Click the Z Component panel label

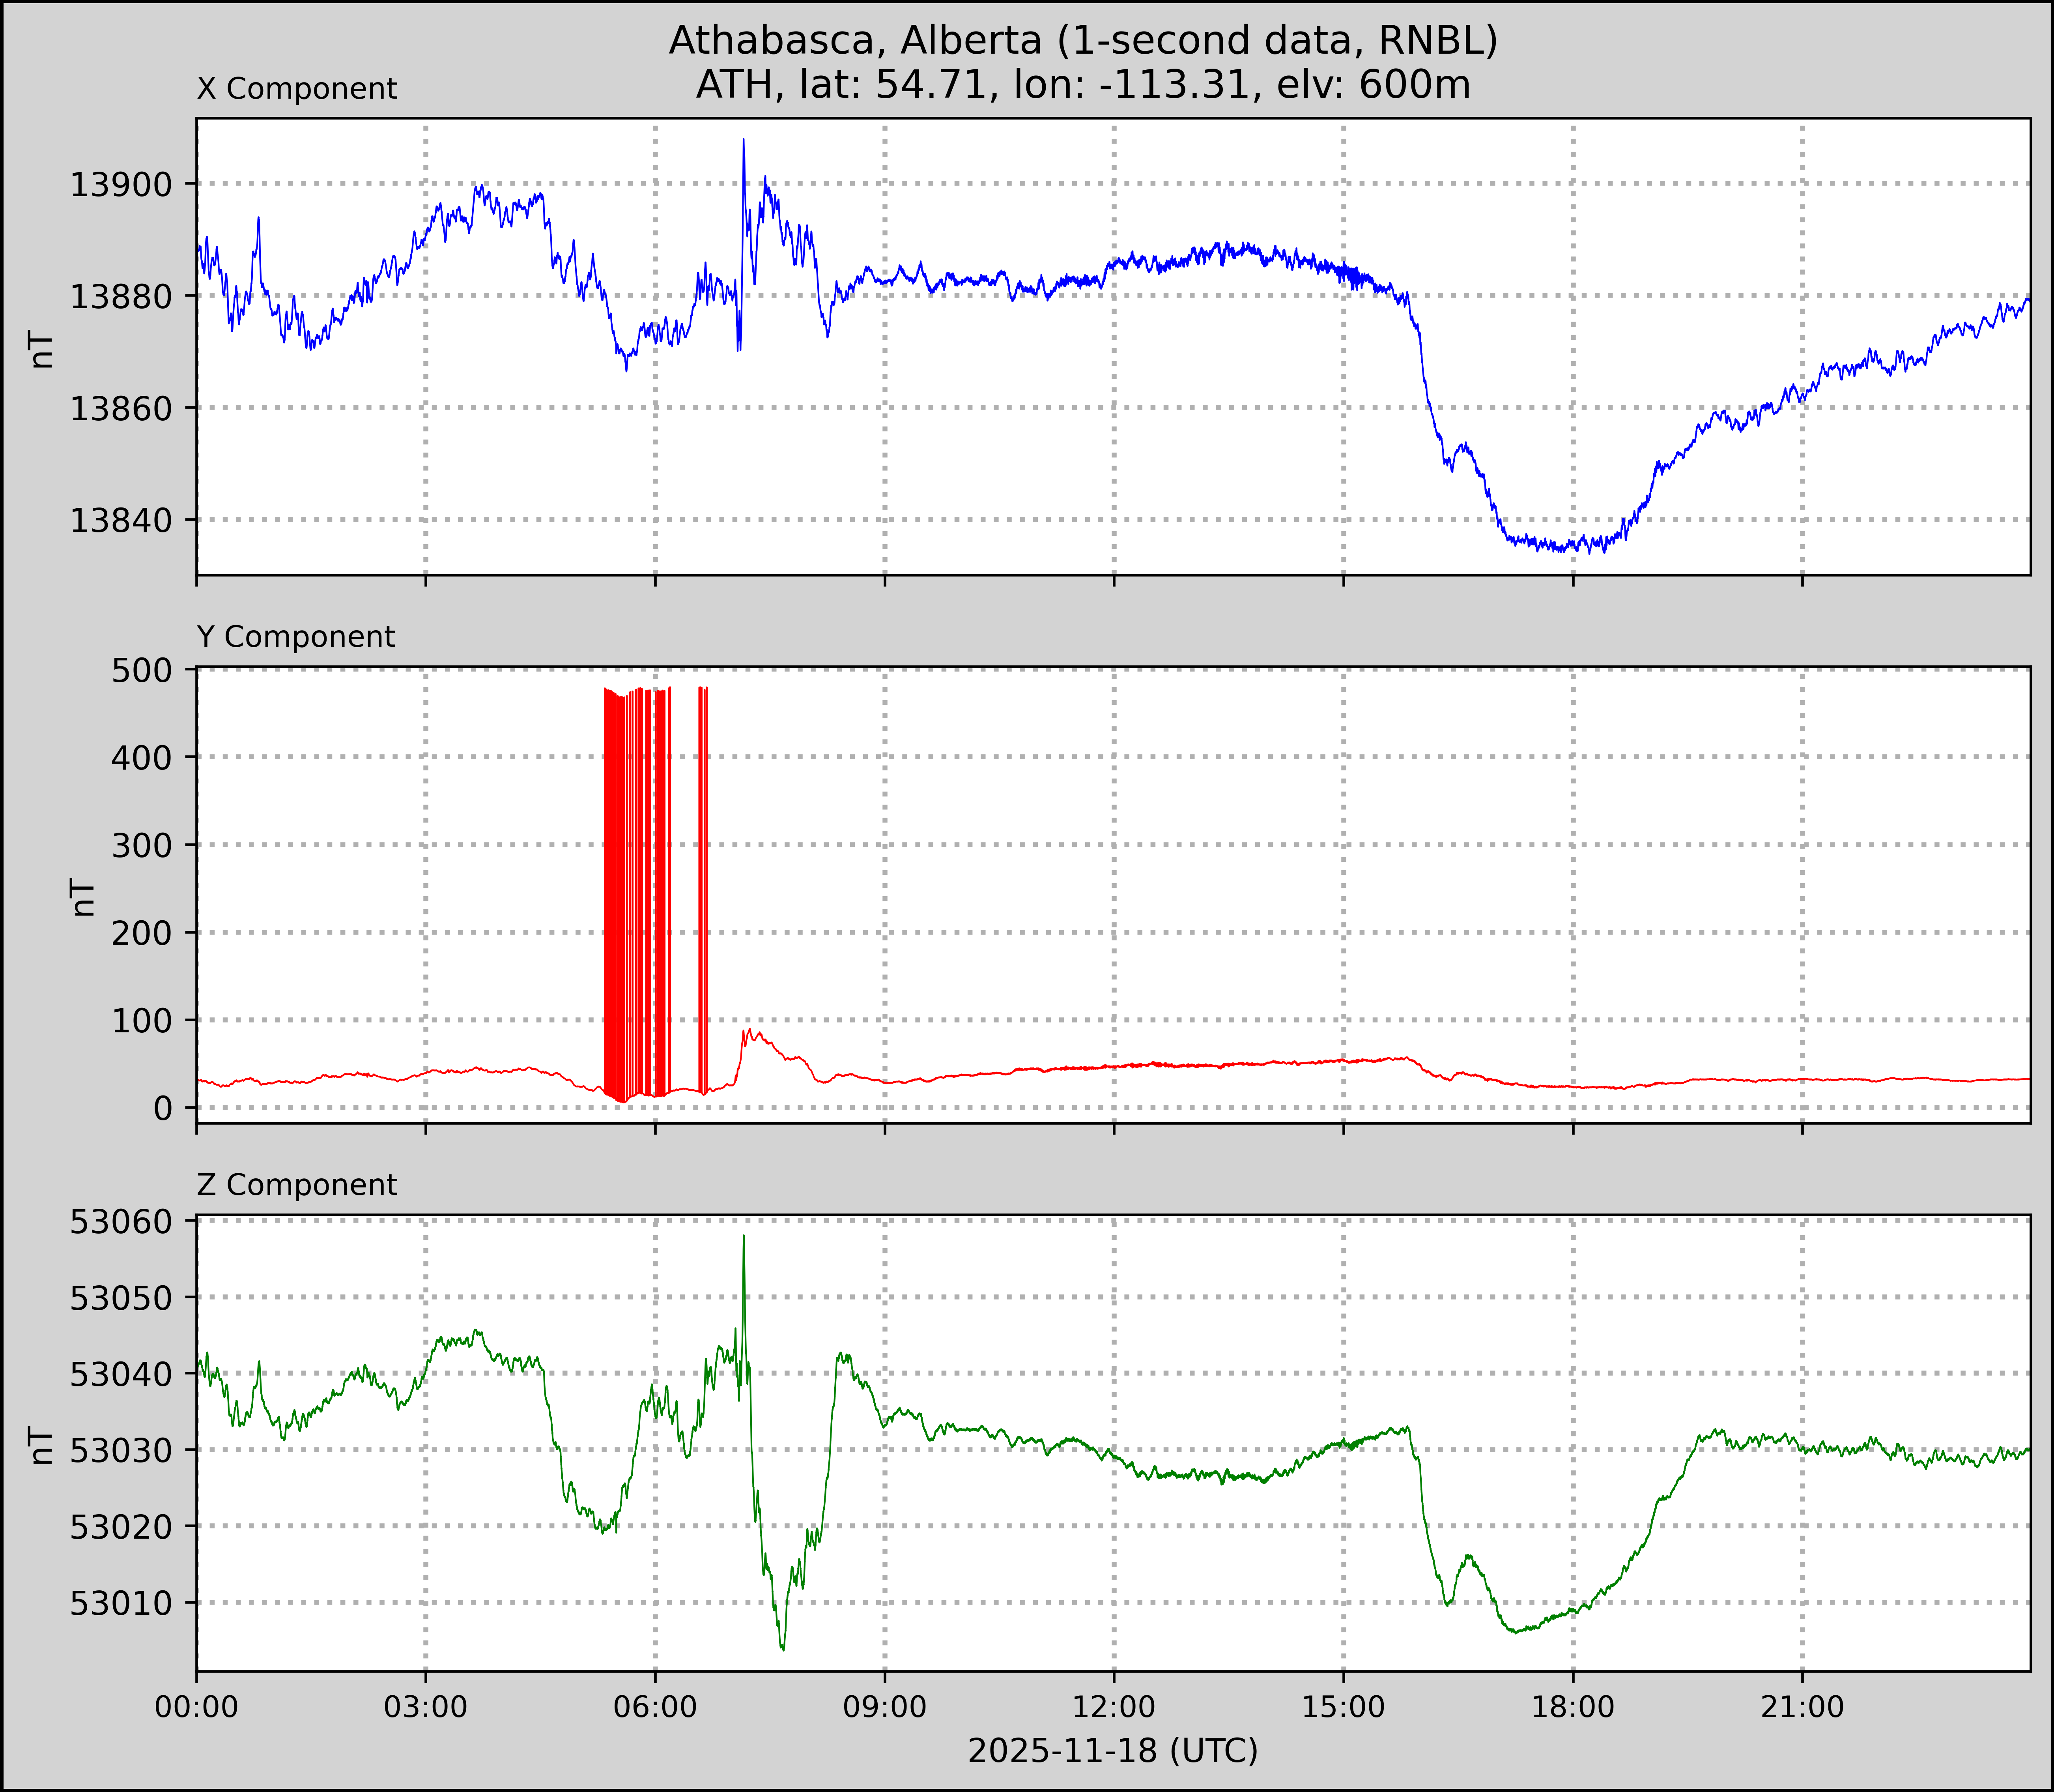coord(297,1185)
